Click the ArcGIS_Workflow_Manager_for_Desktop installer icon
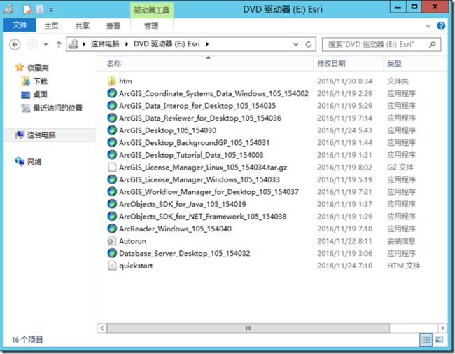The image size is (455, 354). tap(112, 191)
